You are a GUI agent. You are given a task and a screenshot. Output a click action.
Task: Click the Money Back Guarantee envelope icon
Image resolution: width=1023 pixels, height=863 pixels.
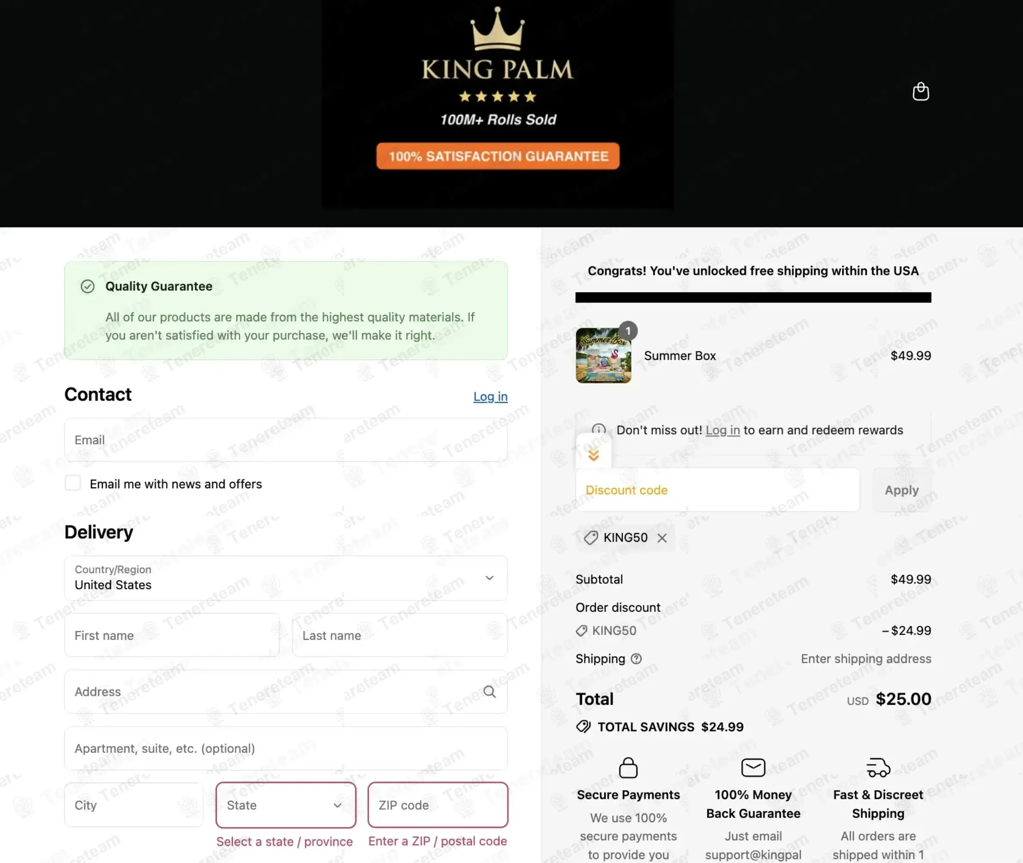click(x=753, y=767)
